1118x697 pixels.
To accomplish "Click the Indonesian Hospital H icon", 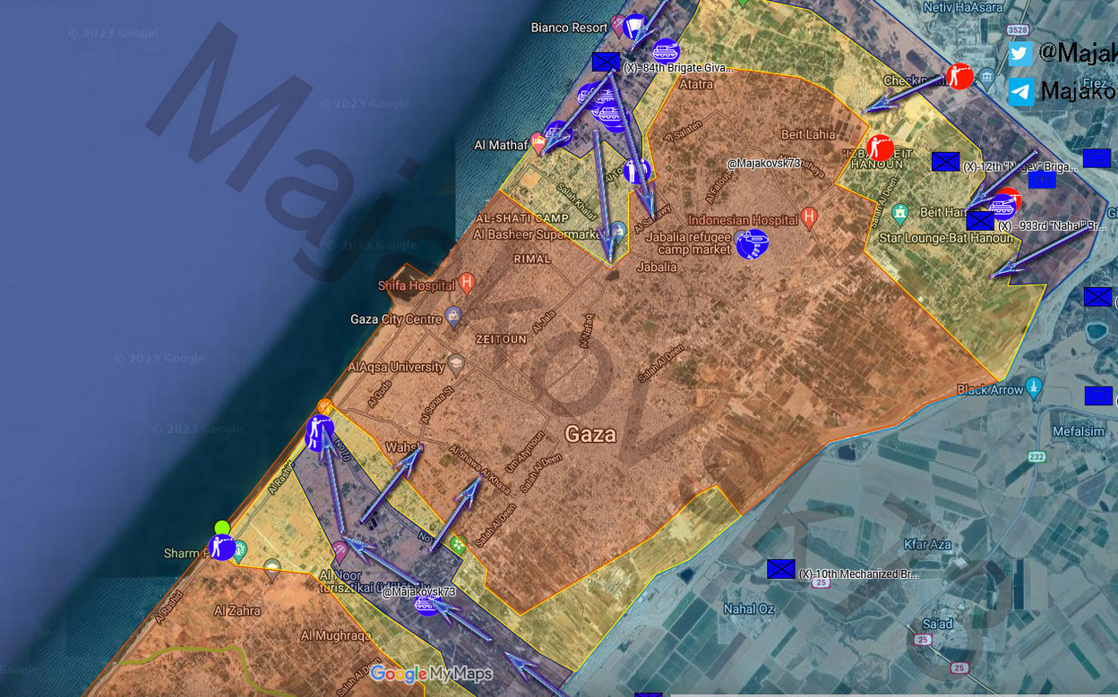I will pyautogui.click(x=810, y=217).
